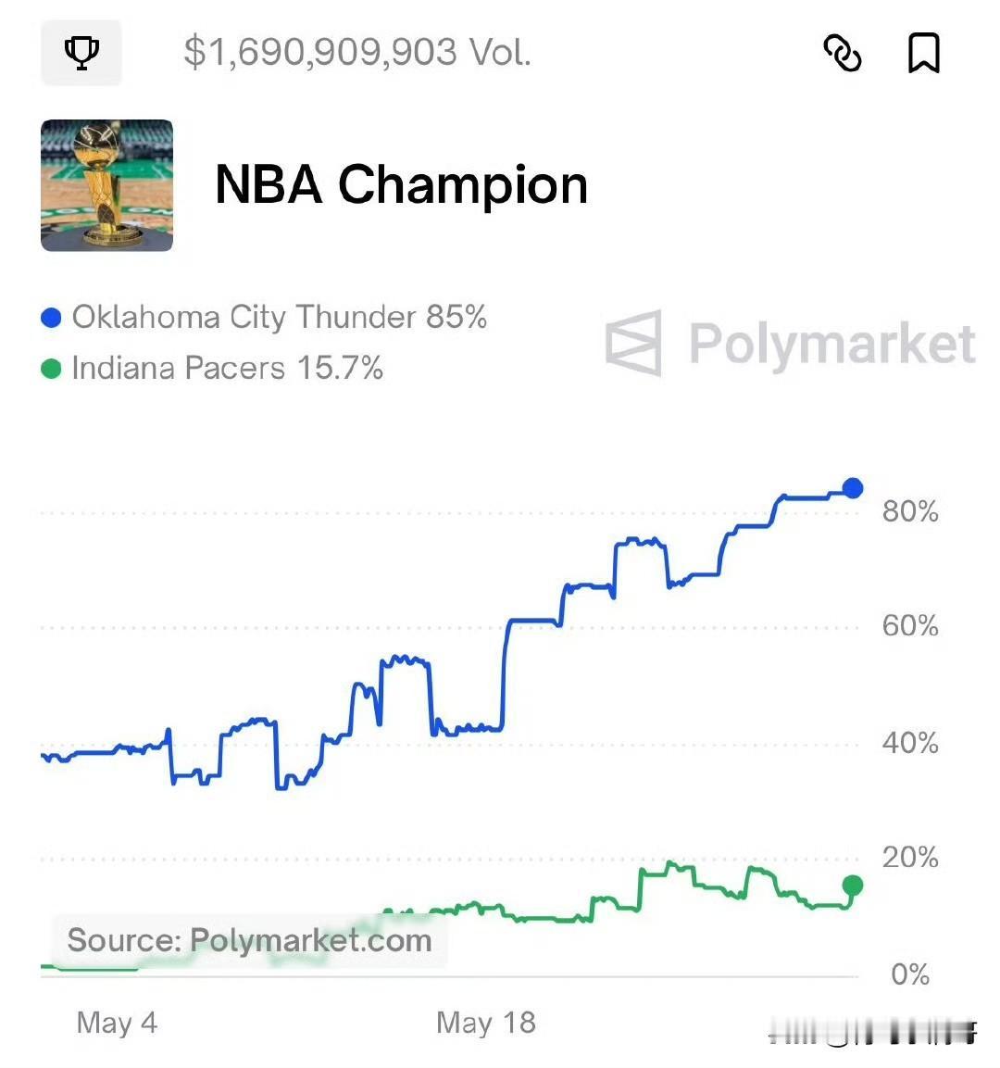Image resolution: width=1000 pixels, height=1068 pixels.
Task: Open the NBA trophy thumbnail image
Action: point(106,185)
